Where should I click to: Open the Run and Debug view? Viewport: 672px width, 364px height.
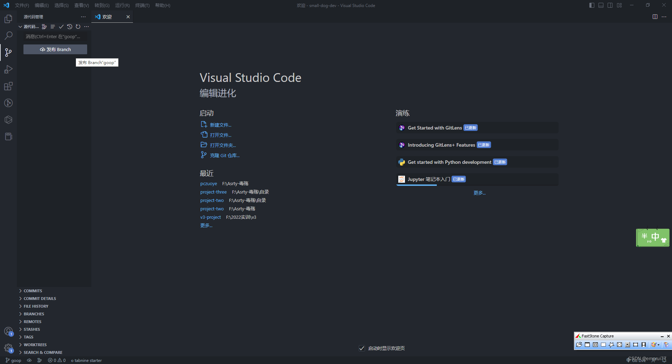(8, 69)
